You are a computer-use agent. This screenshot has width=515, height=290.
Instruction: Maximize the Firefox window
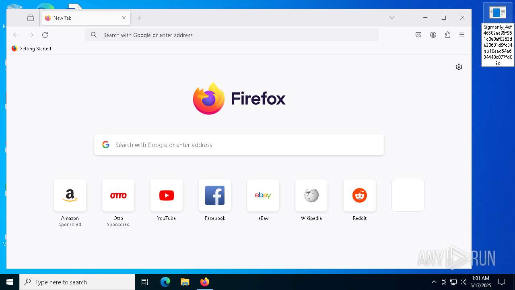click(444, 18)
